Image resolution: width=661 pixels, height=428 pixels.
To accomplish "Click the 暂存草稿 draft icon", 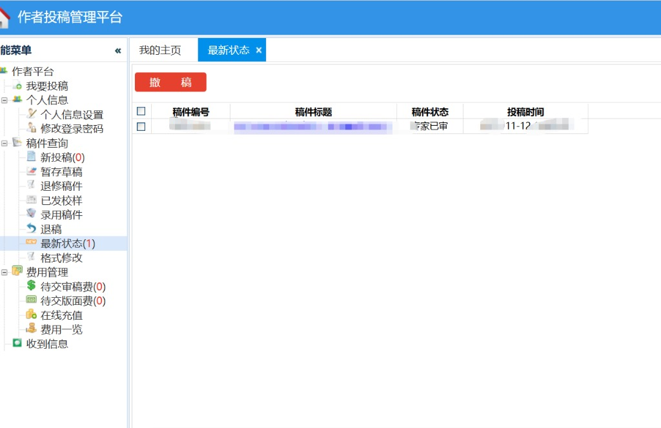I will pos(32,171).
